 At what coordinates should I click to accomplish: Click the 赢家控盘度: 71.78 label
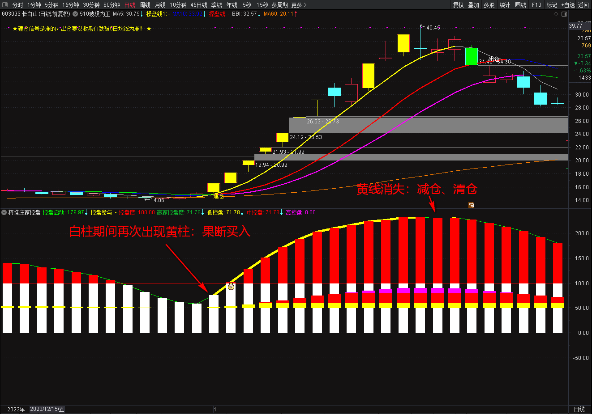point(181,212)
